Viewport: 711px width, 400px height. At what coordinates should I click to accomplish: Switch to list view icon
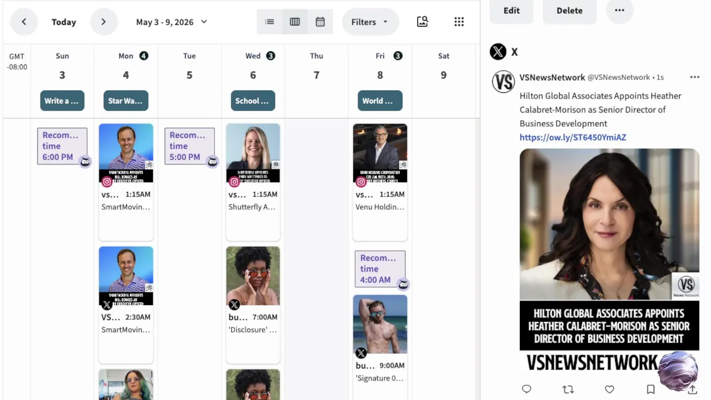click(269, 22)
